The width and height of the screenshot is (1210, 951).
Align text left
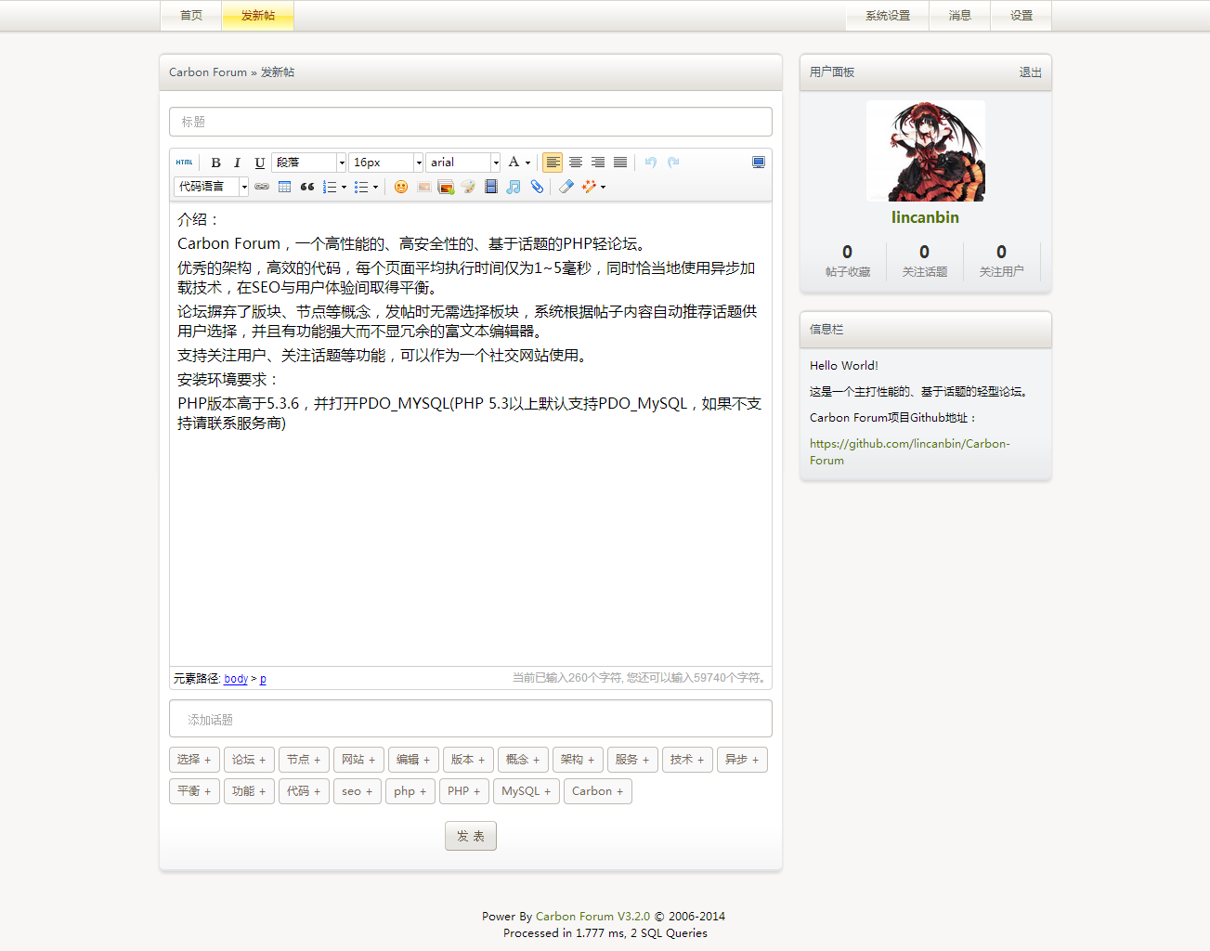point(553,163)
